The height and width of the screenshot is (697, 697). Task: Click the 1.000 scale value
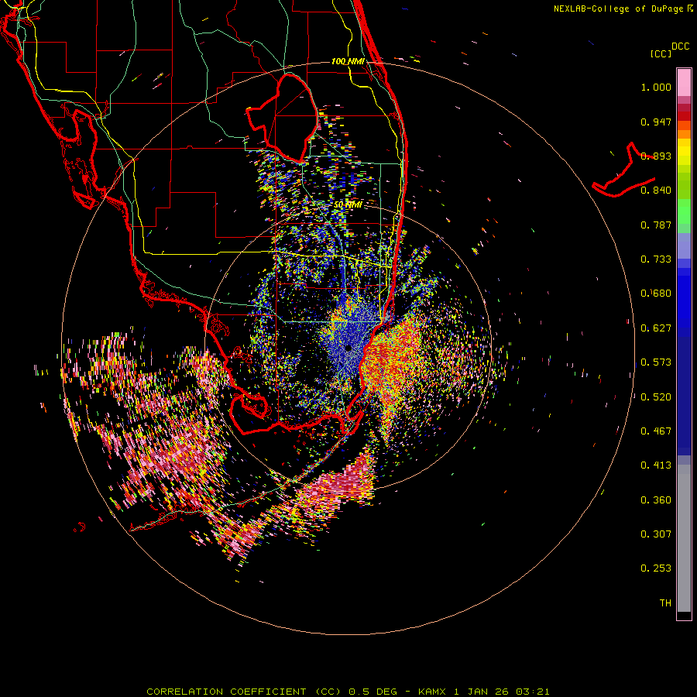tap(656, 87)
